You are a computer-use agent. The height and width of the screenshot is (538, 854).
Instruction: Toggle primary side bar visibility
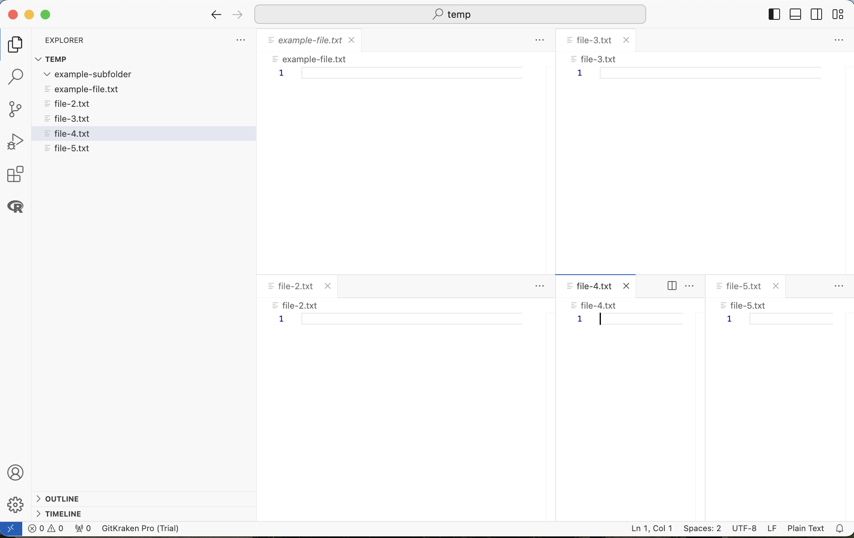click(774, 15)
